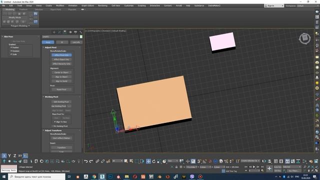The height and width of the screenshot is (180, 320).
Task: Switch to the Link Info hierarchy tab
Action: coord(76,42)
